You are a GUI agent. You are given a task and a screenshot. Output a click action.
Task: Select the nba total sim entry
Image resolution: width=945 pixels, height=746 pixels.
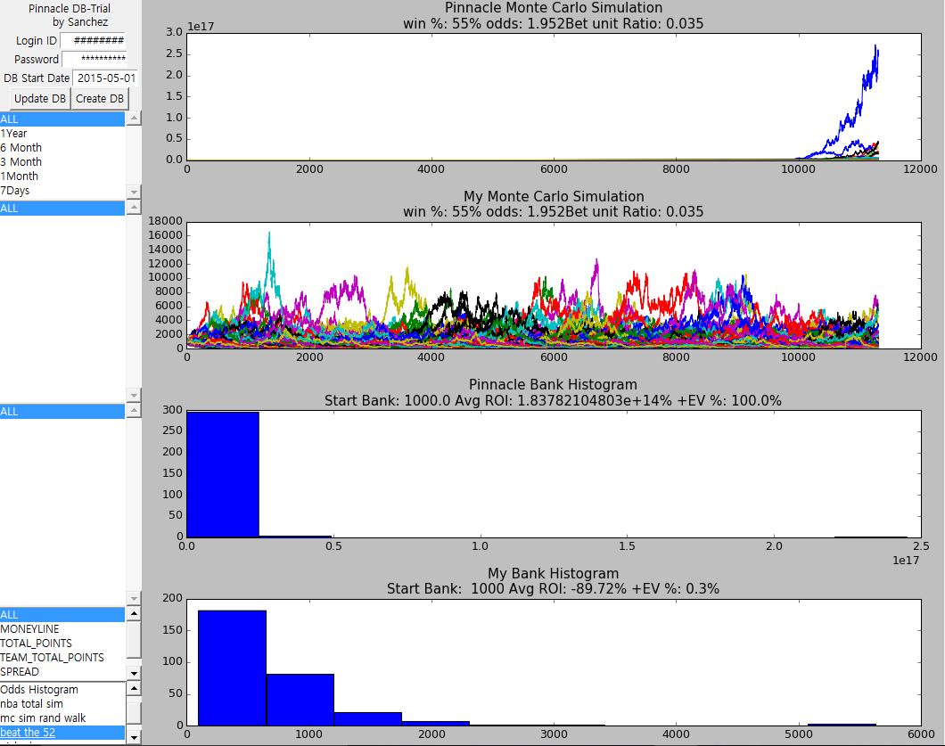pos(62,704)
